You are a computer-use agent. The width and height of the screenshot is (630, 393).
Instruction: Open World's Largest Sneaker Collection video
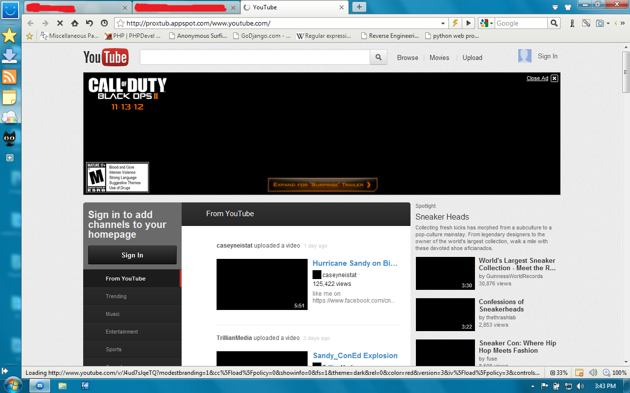pyautogui.click(x=517, y=264)
